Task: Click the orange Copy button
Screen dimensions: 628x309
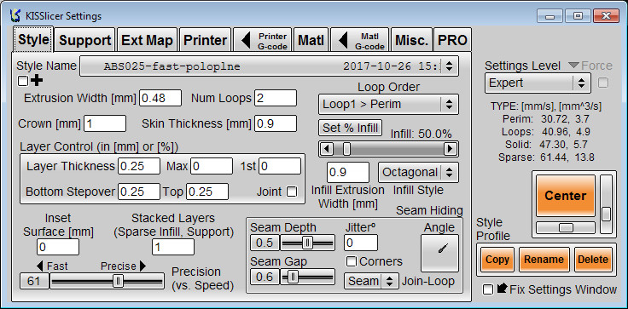Action: click(497, 260)
